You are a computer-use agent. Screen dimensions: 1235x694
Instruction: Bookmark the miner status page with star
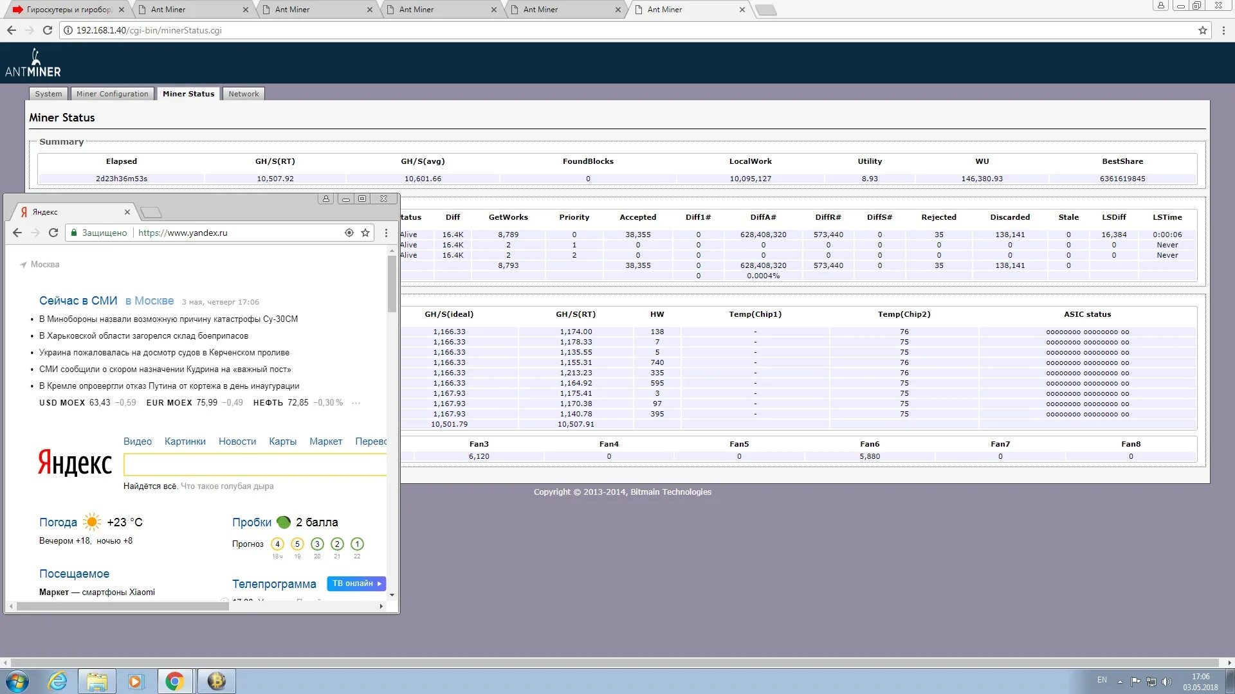pos(1202,30)
